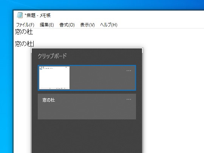Screen dimensions: 204x153
Task: Open more options for screenshot clipboard item
Action: 129,71
